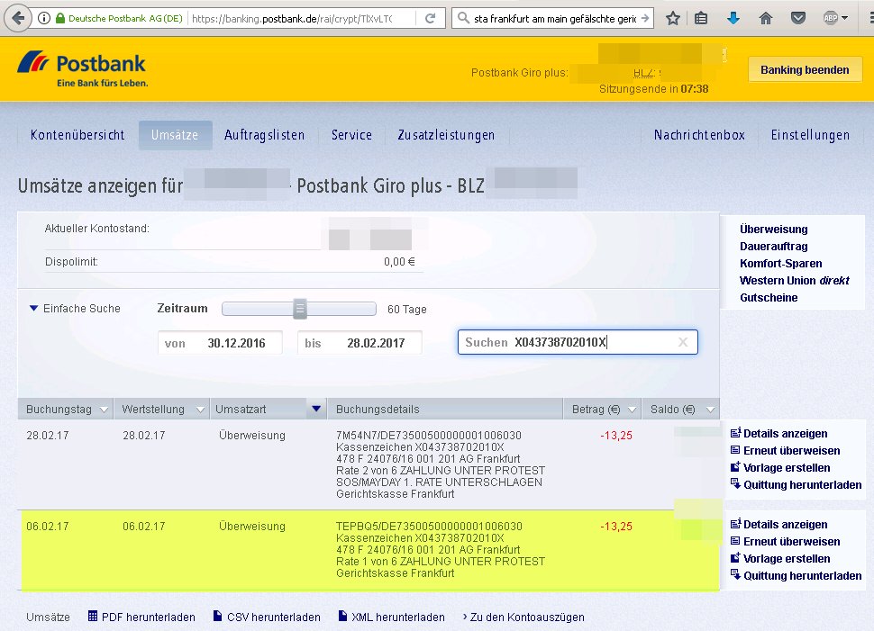Go to browser home page icon
874x631 pixels.
click(x=766, y=18)
